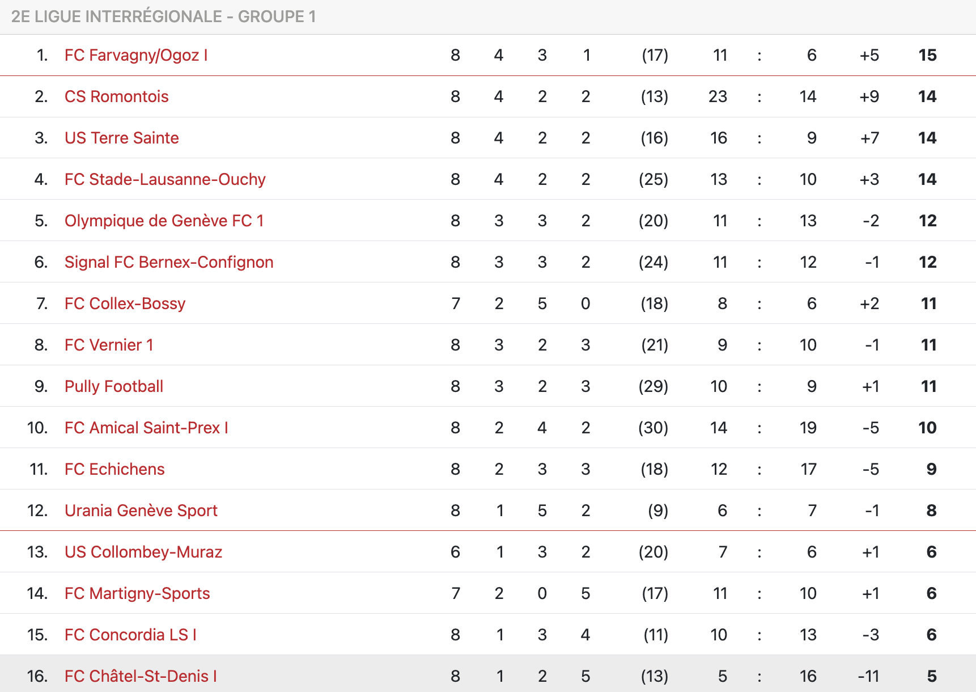
Task: Select FC Concordia LS I team
Action: [130, 635]
